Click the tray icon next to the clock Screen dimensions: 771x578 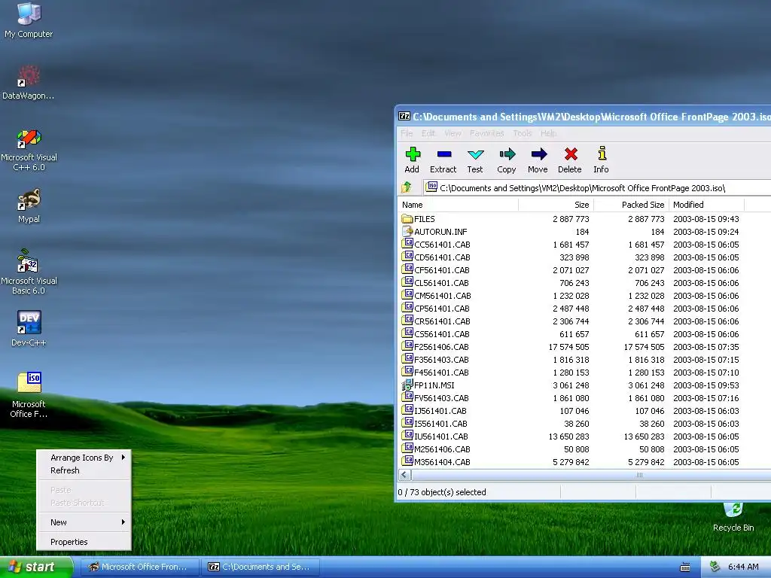[715, 567]
